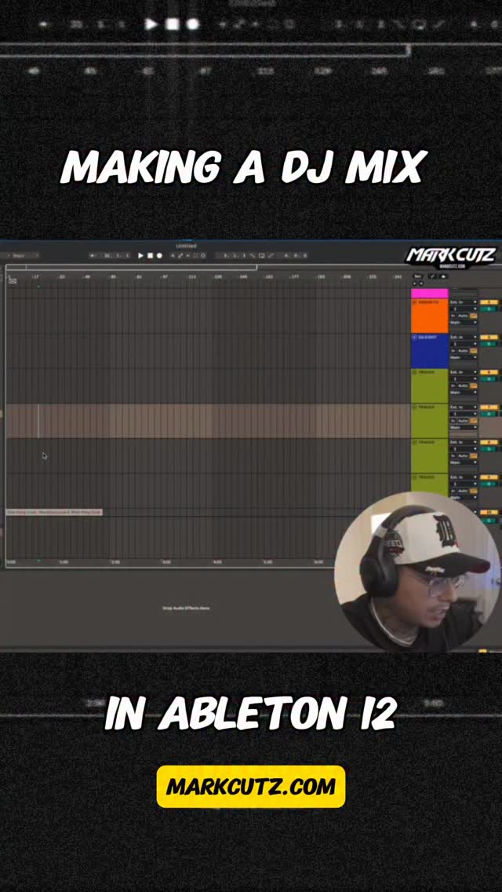Image resolution: width=502 pixels, height=892 pixels.
Task: Open blue track's Main output dropdown
Action: 464,357
